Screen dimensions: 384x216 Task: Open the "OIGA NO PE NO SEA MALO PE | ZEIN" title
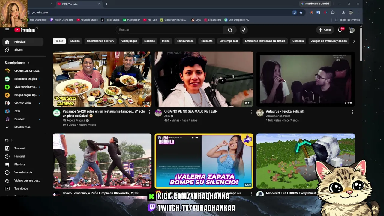pos(191,111)
